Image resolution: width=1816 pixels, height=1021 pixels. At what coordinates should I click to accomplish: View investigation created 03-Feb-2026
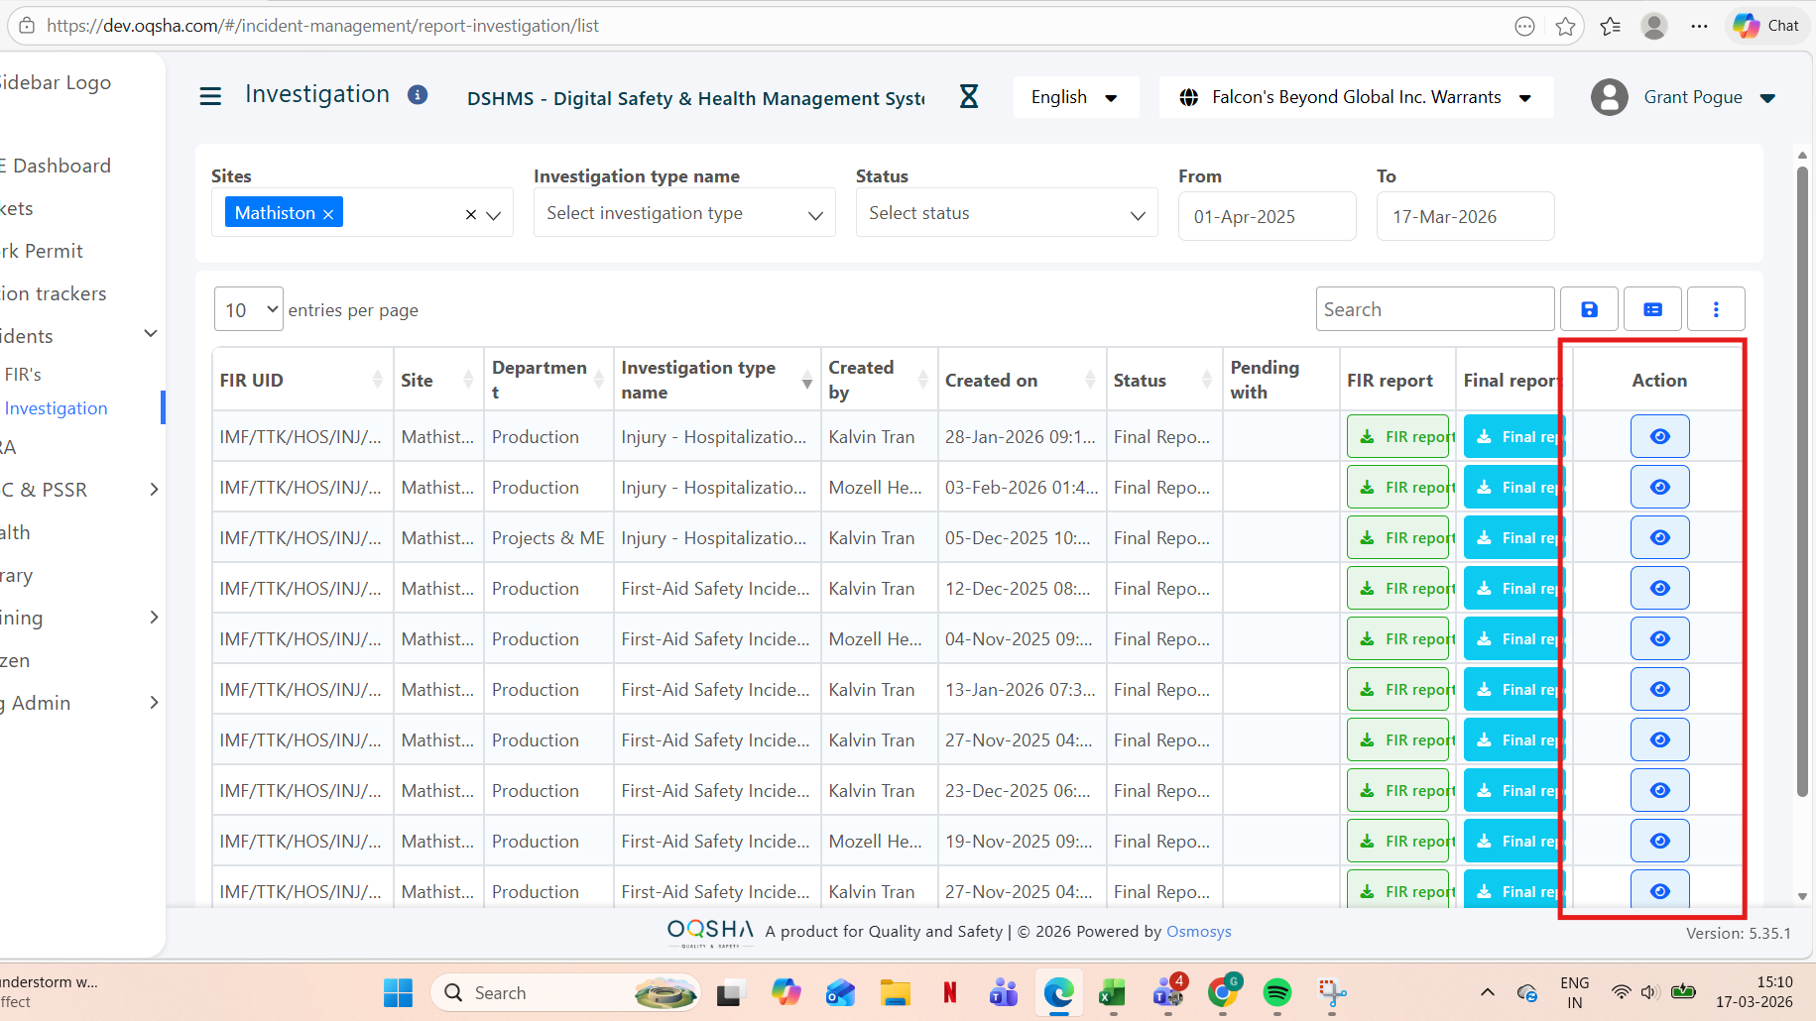pyautogui.click(x=1659, y=487)
